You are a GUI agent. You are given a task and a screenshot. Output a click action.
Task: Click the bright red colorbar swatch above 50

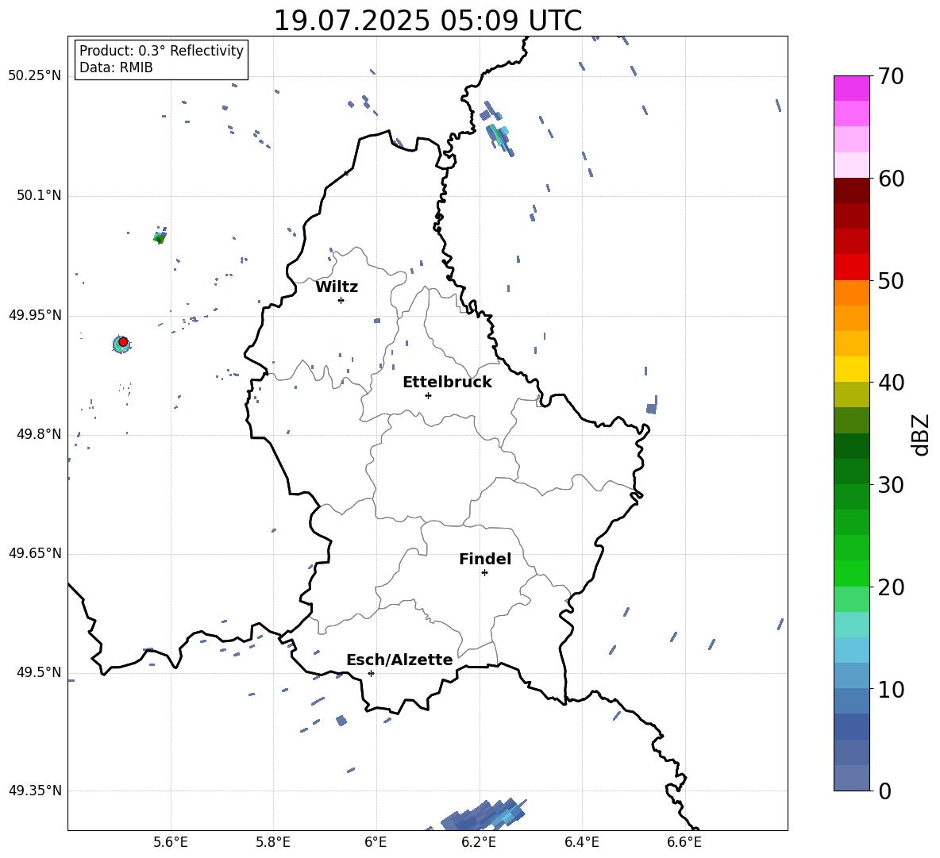(851, 267)
